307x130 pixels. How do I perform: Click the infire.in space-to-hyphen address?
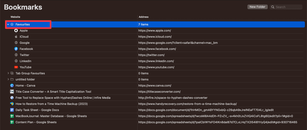point(173,98)
